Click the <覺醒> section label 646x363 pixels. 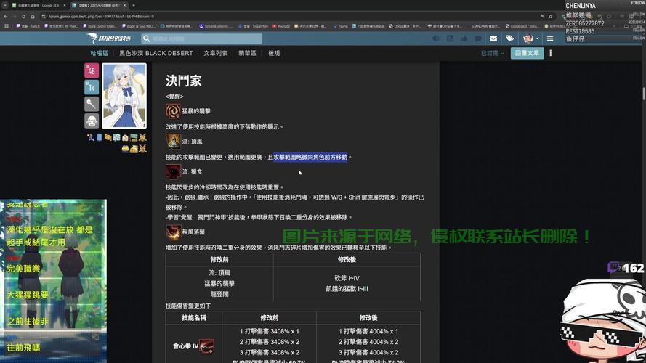[174, 97]
